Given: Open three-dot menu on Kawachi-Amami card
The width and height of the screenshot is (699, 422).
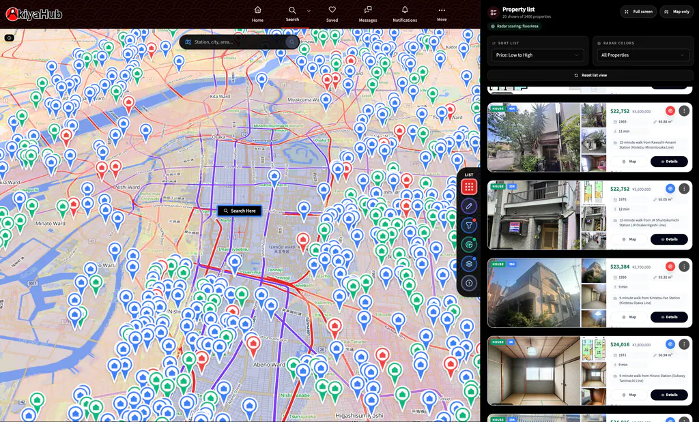Looking at the screenshot, I should 684,111.
